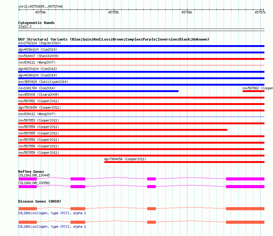Open the dgv7904n54 (Cooper2011) variant label
This screenshot has height=236, width=273.
(x=125, y=159)
